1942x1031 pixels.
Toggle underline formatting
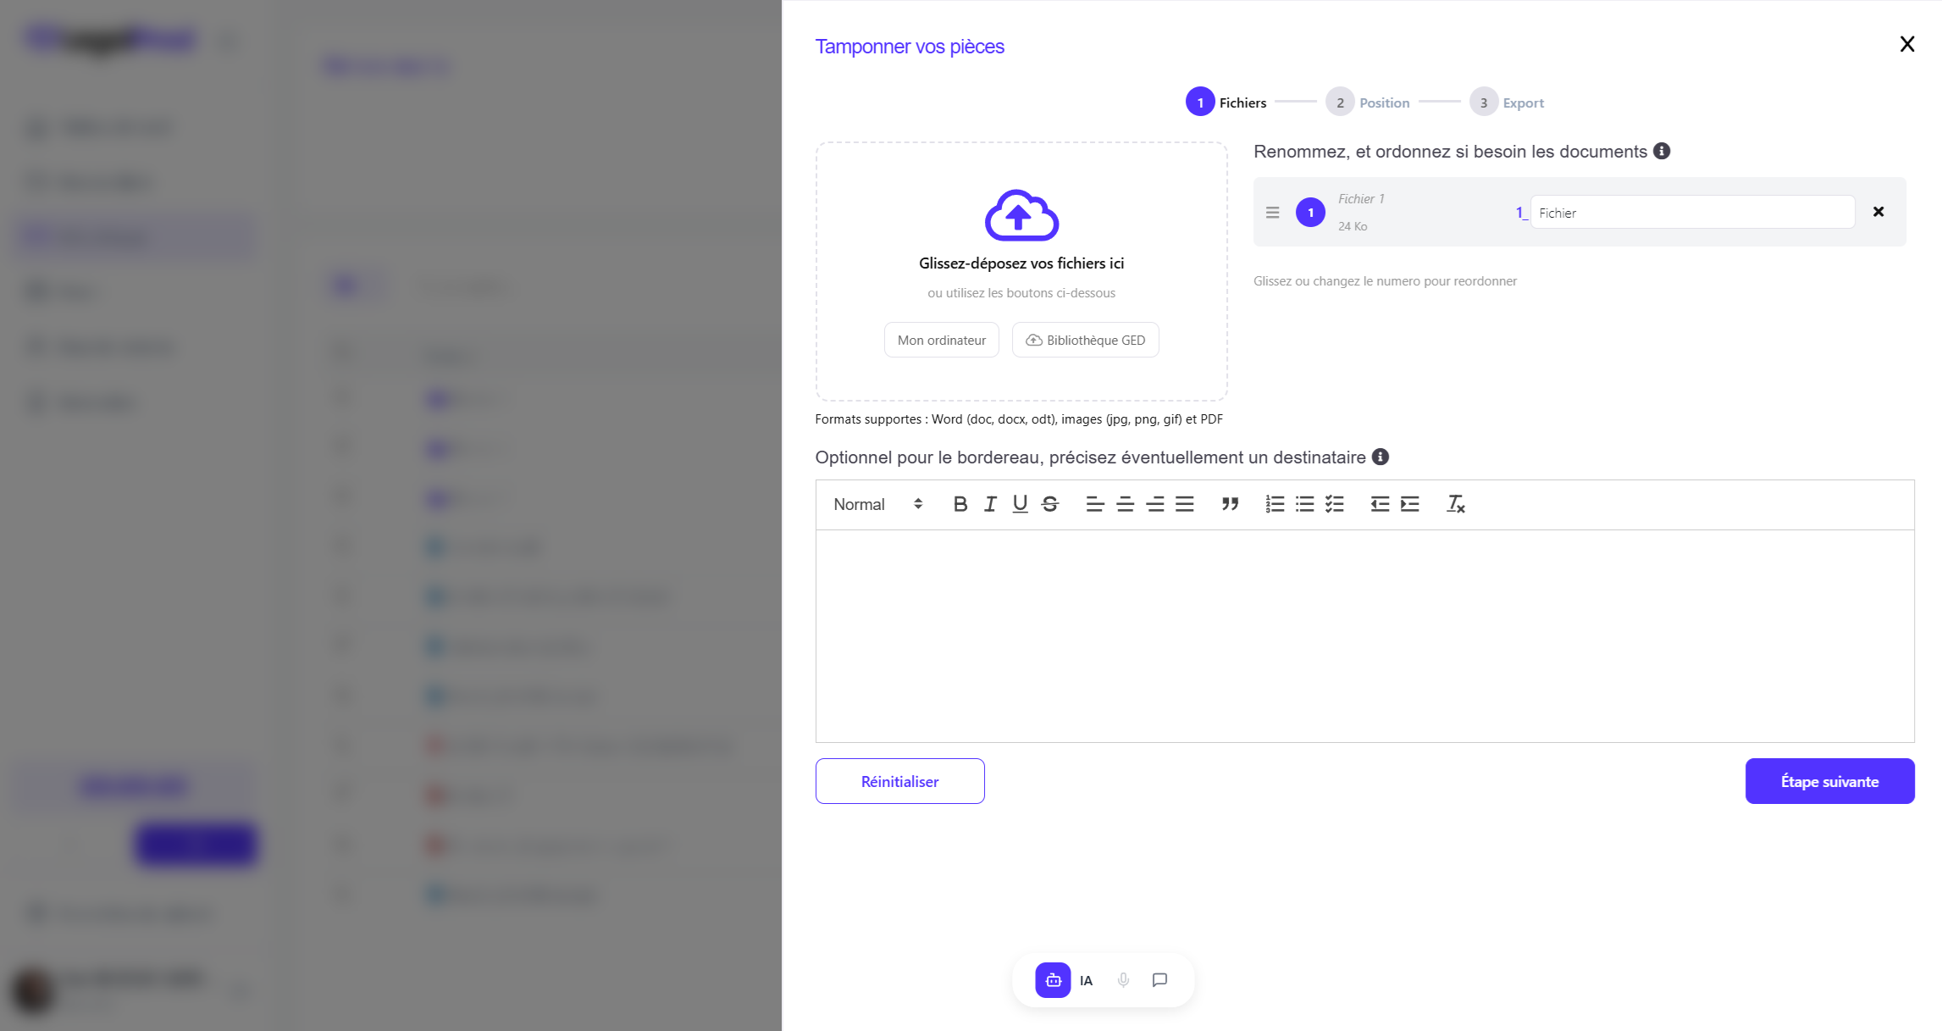1020,504
